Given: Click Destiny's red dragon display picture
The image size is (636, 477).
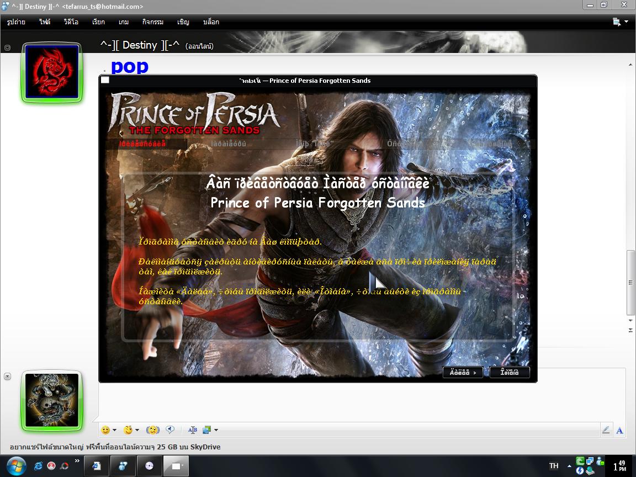Looking at the screenshot, I should tap(52, 72).
